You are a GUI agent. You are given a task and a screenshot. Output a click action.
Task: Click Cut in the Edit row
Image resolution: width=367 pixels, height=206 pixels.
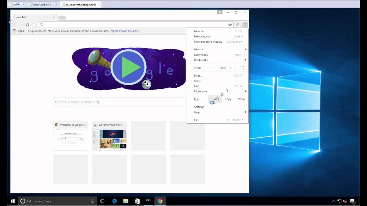click(x=215, y=99)
